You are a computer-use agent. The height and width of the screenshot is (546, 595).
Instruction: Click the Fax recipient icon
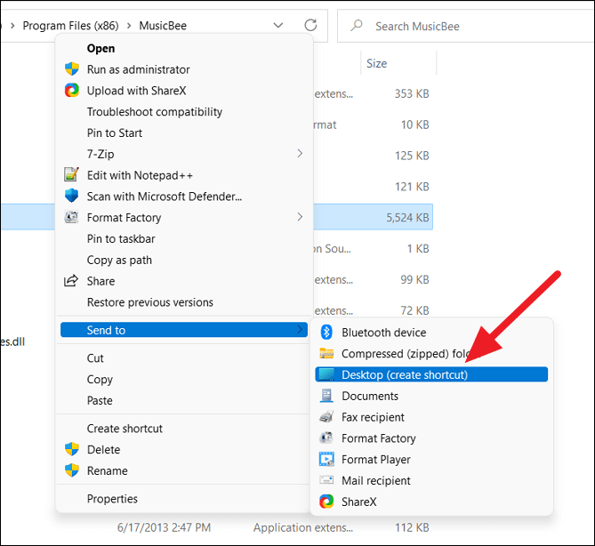[326, 417]
